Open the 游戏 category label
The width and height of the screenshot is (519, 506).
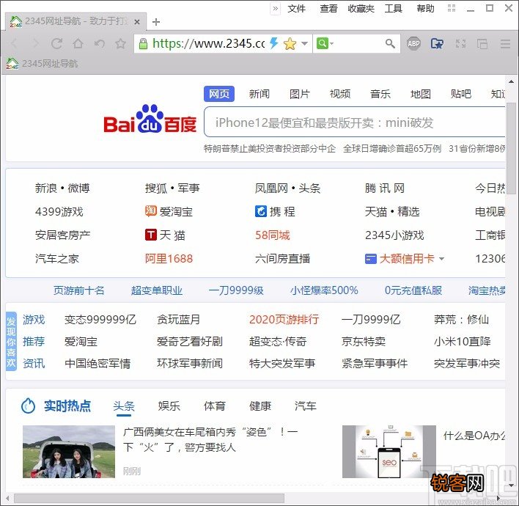click(34, 320)
